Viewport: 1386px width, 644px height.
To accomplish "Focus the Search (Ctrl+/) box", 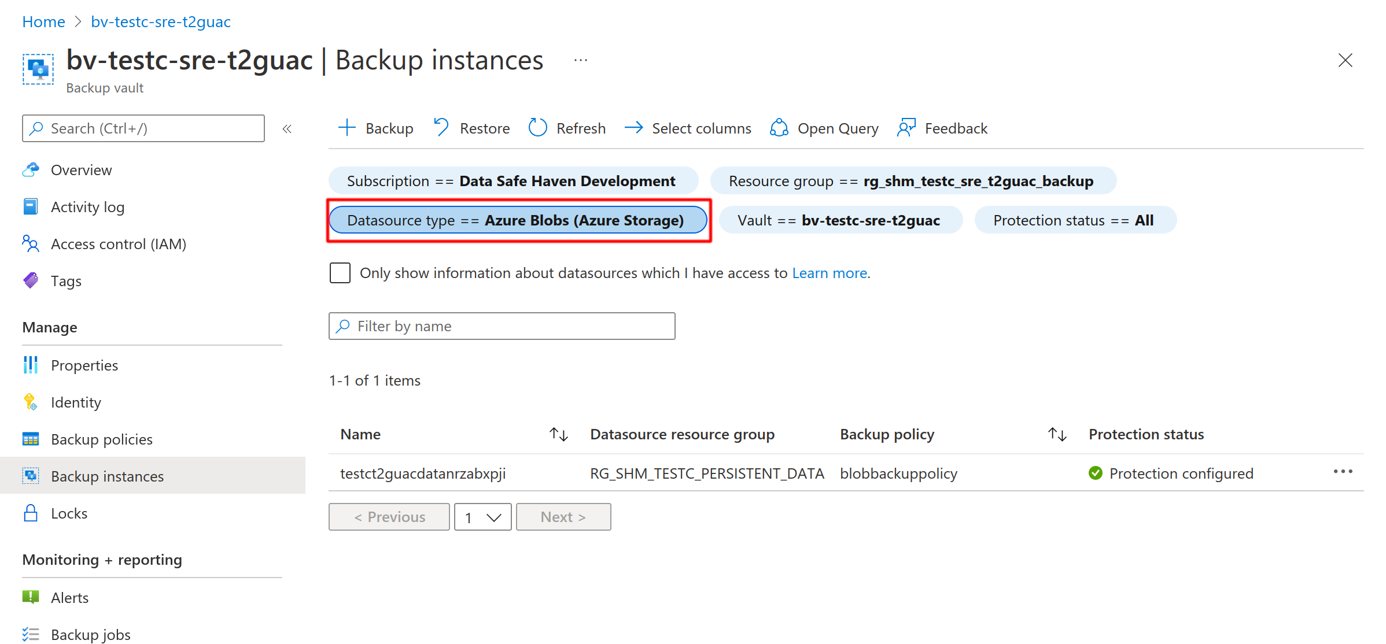I will pyautogui.click(x=143, y=128).
